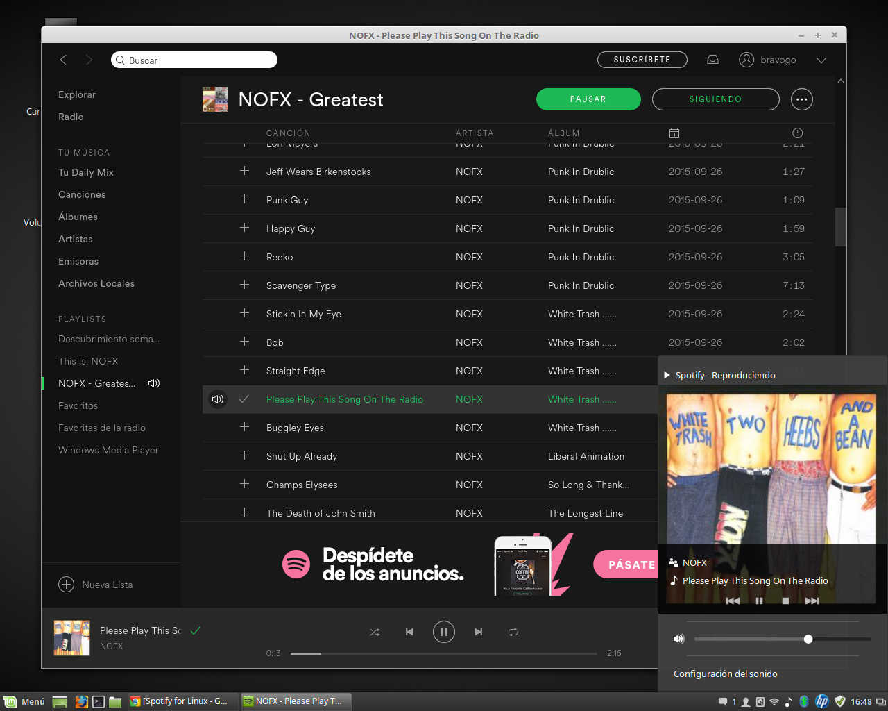The width and height of the screenshot is (888, 711).
Task: Click the SUSCRÍBETE button
Action: click(x=642, y=60)
